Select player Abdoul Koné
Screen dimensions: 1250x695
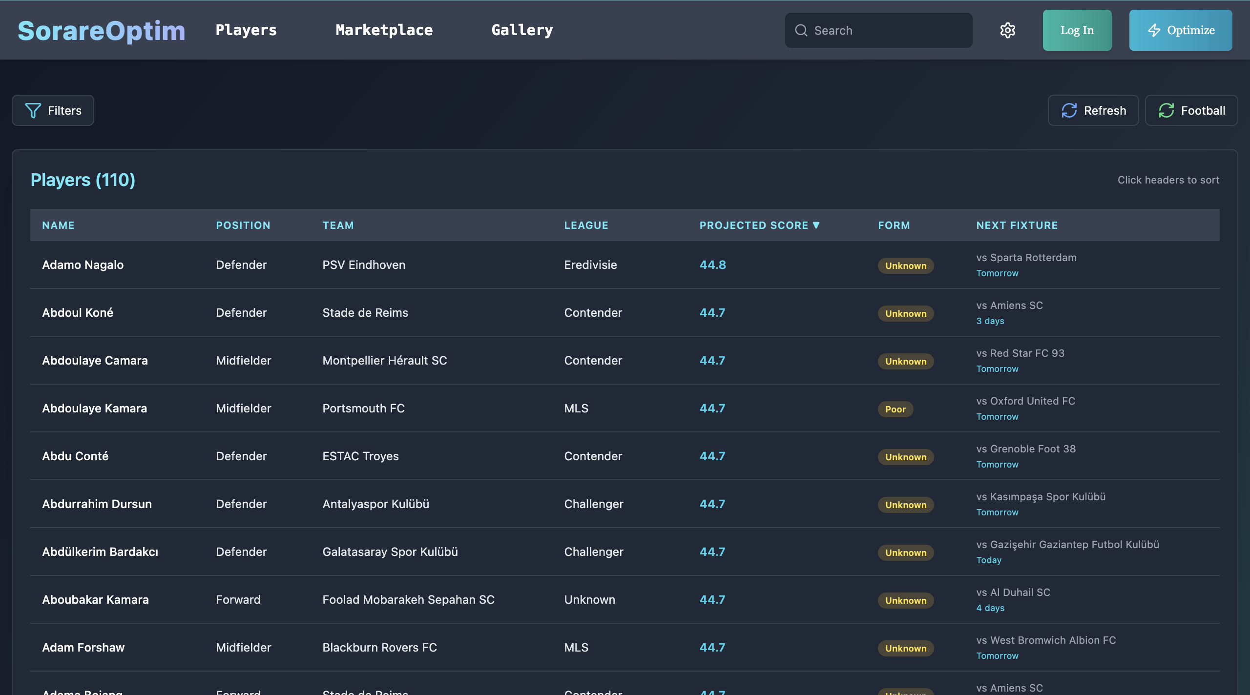(x=78, y=312)
